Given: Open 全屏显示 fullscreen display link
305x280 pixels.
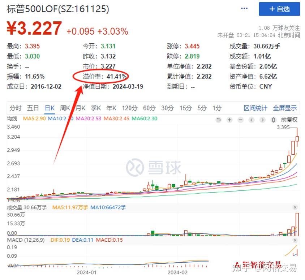Looking at the screenshot, I should pos(285,108).
